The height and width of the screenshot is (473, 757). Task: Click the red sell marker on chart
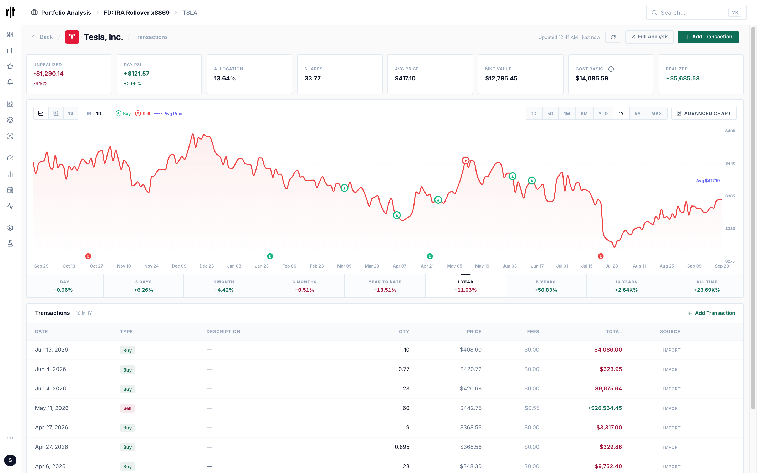466,161
